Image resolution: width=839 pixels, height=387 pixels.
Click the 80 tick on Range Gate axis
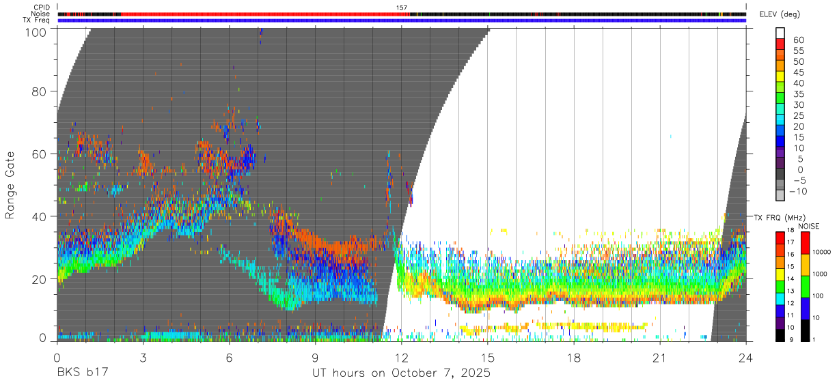click(x=40, y=91)
